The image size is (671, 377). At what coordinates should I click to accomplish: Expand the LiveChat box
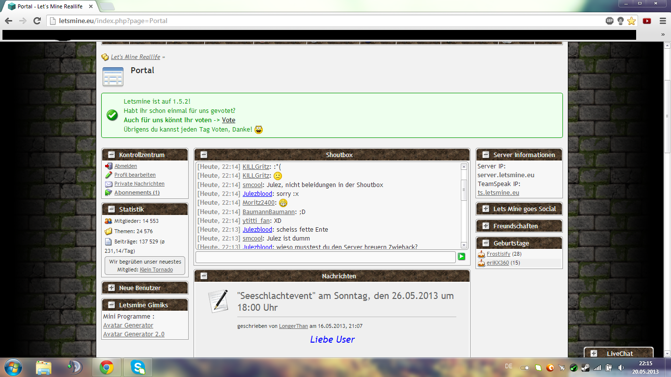(594, 353)
